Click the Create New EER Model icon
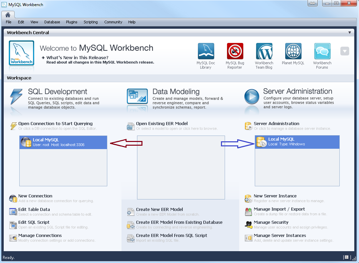This screenshot has height=263, width=359. (131, 212)
